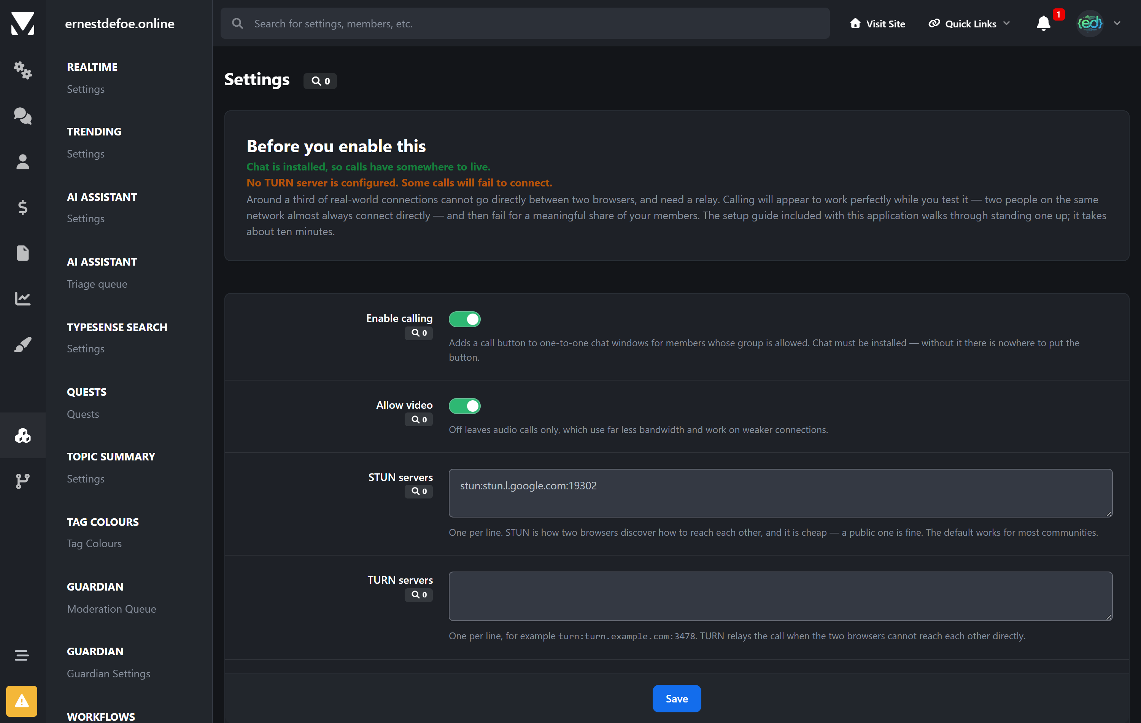Open AI Assistant Triage queue
The image size is (1141, 723).
[97, 284]
